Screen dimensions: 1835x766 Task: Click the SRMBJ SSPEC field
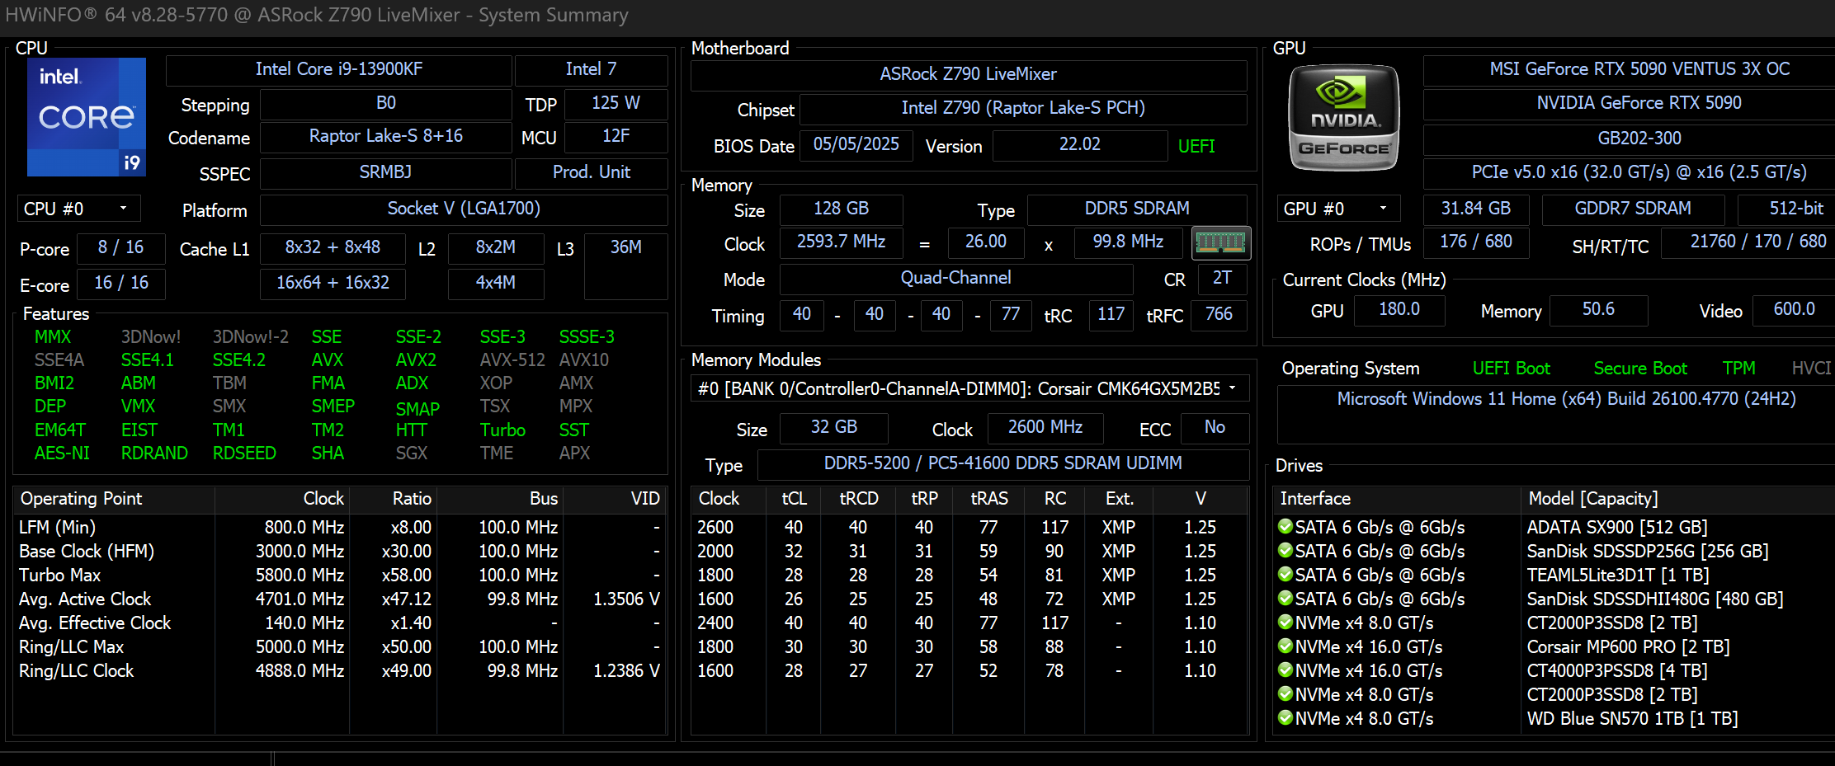click(386, 173)
